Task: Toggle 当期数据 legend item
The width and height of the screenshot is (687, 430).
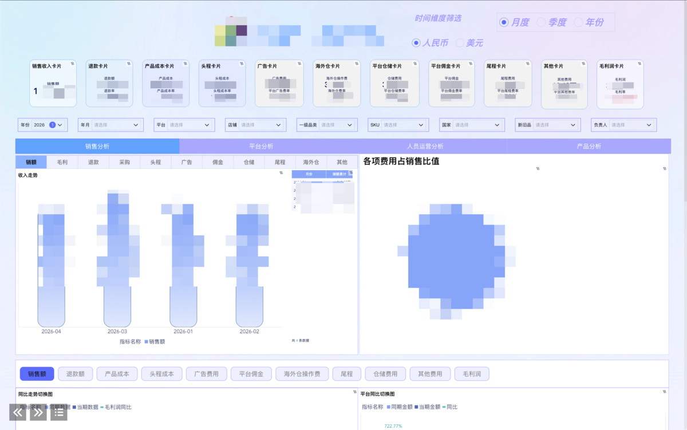Action: (85, 407)
